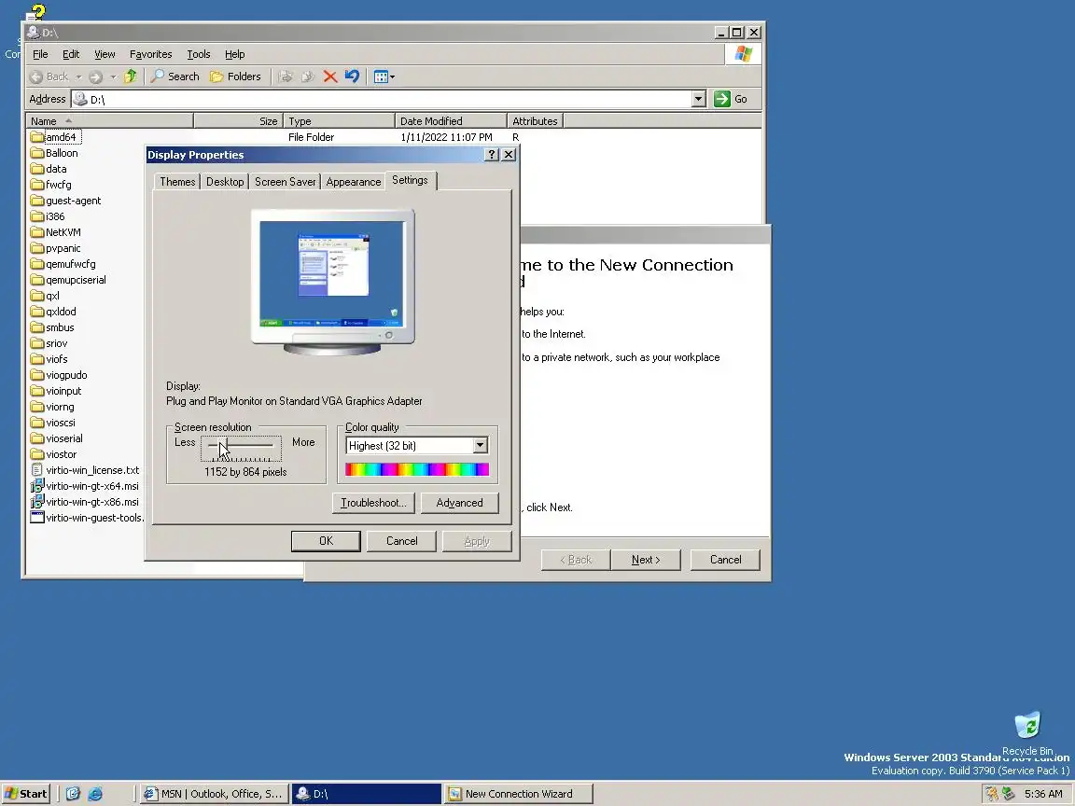Select the qxldod folder icon
Screen dimensions: 1075x806
tap(37, 312)
